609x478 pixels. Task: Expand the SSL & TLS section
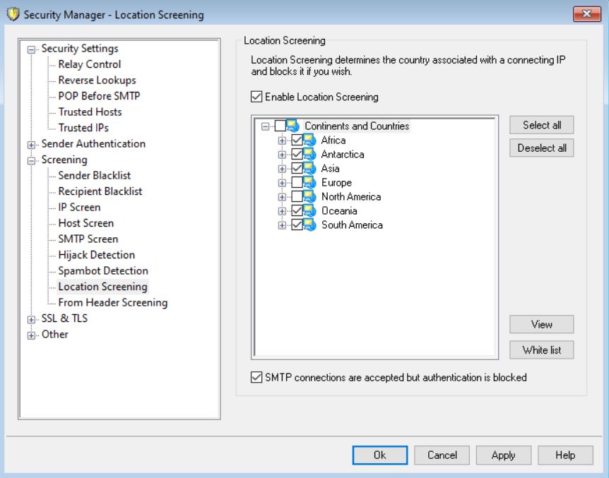pyautogui.click(x=31, y=320)
